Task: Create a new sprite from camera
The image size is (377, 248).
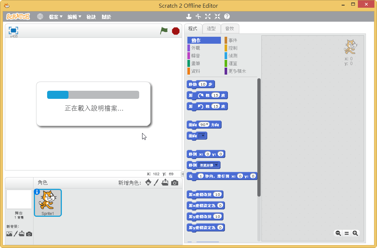Action: click(175, 183)
